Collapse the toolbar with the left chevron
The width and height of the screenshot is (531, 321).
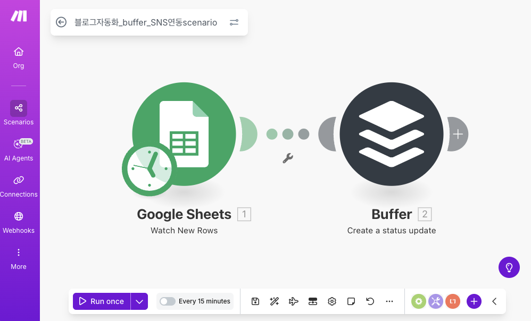pyautogui.click(x=494, y=301)
